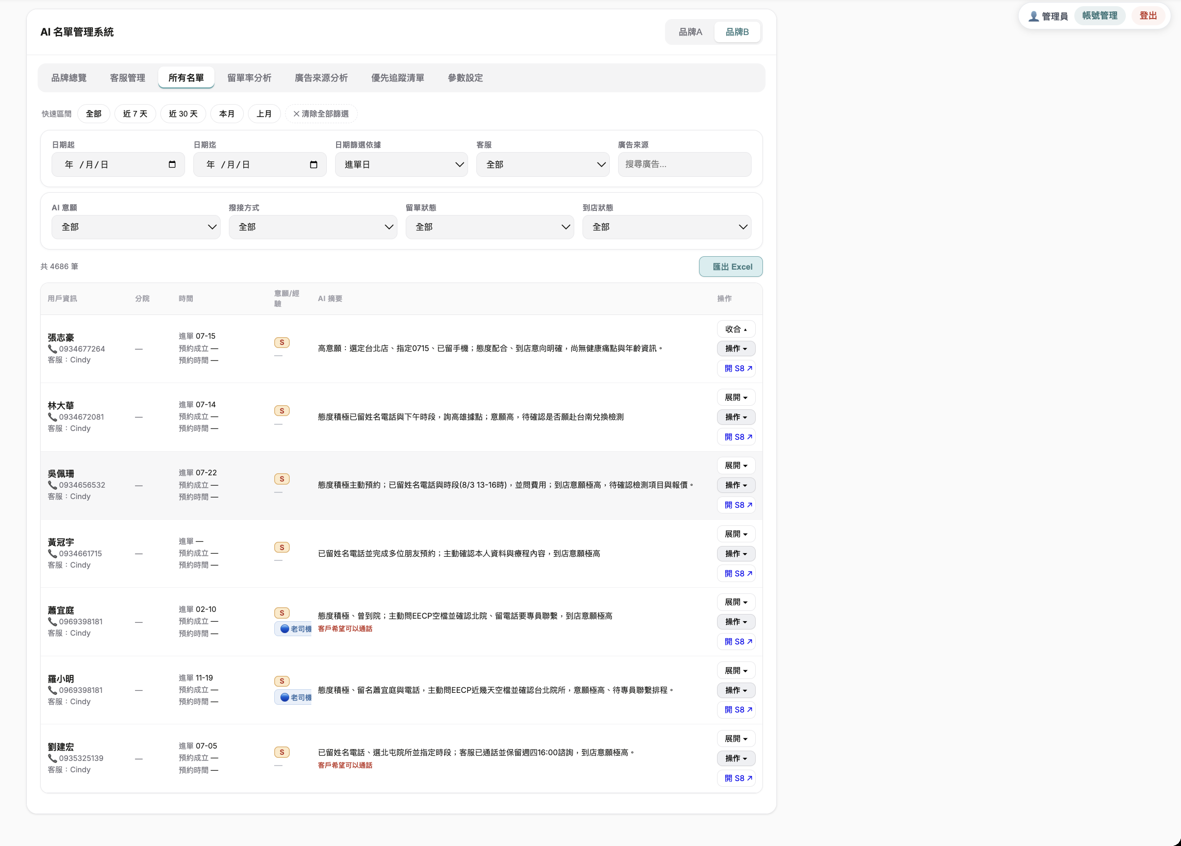Switch brand toggle to 品牌A
Screen dimensions: 1181x846
pyautogui.click(x=690, y=32)
